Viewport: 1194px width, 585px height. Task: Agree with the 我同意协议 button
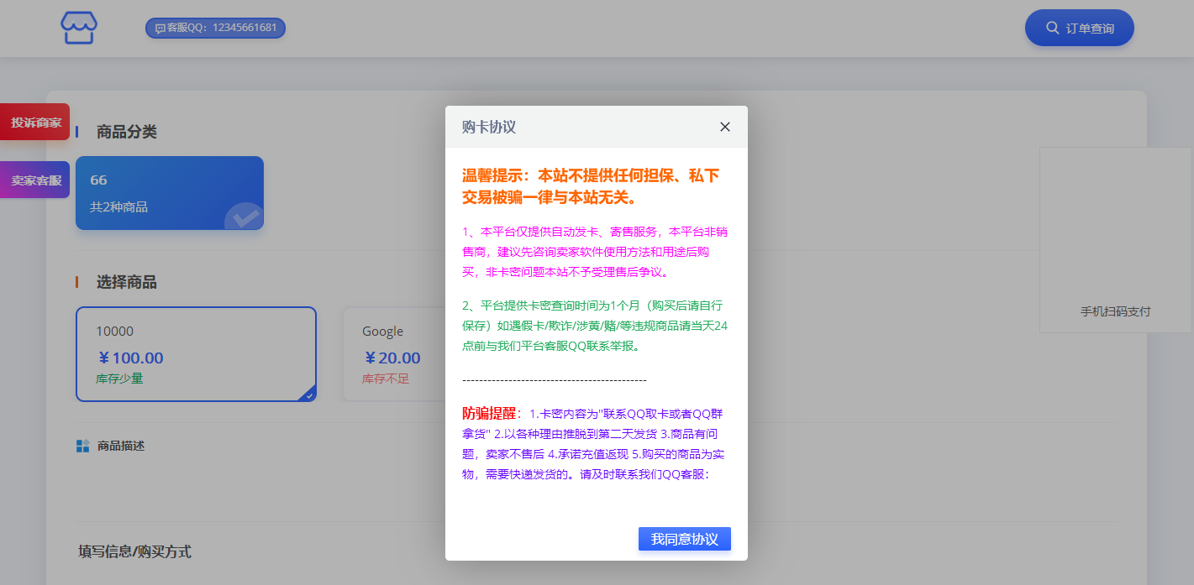[684, 539]
